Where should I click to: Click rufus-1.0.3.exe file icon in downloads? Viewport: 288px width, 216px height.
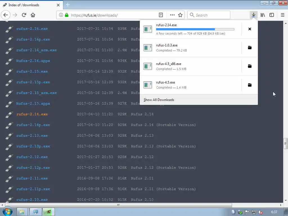[x=148, y=48]
